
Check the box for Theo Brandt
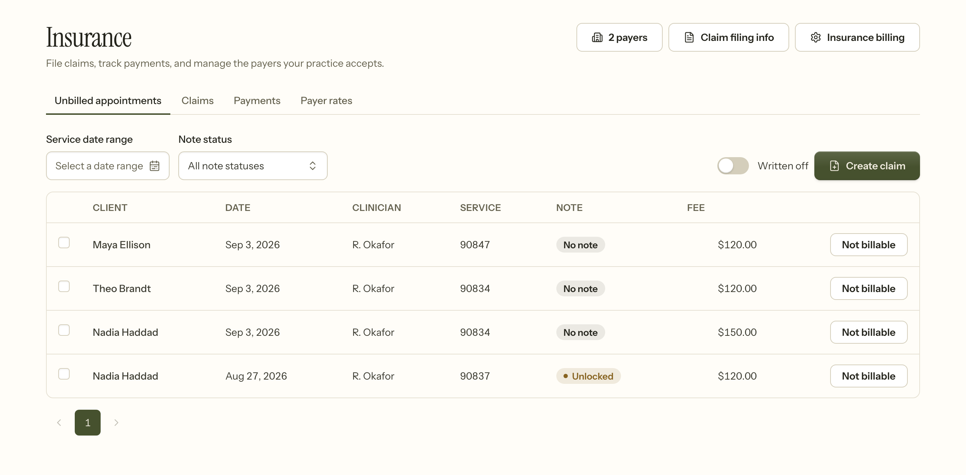click(x=64, y=286)
